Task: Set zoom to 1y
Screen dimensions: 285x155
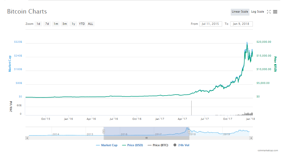Action: point(73,24)
